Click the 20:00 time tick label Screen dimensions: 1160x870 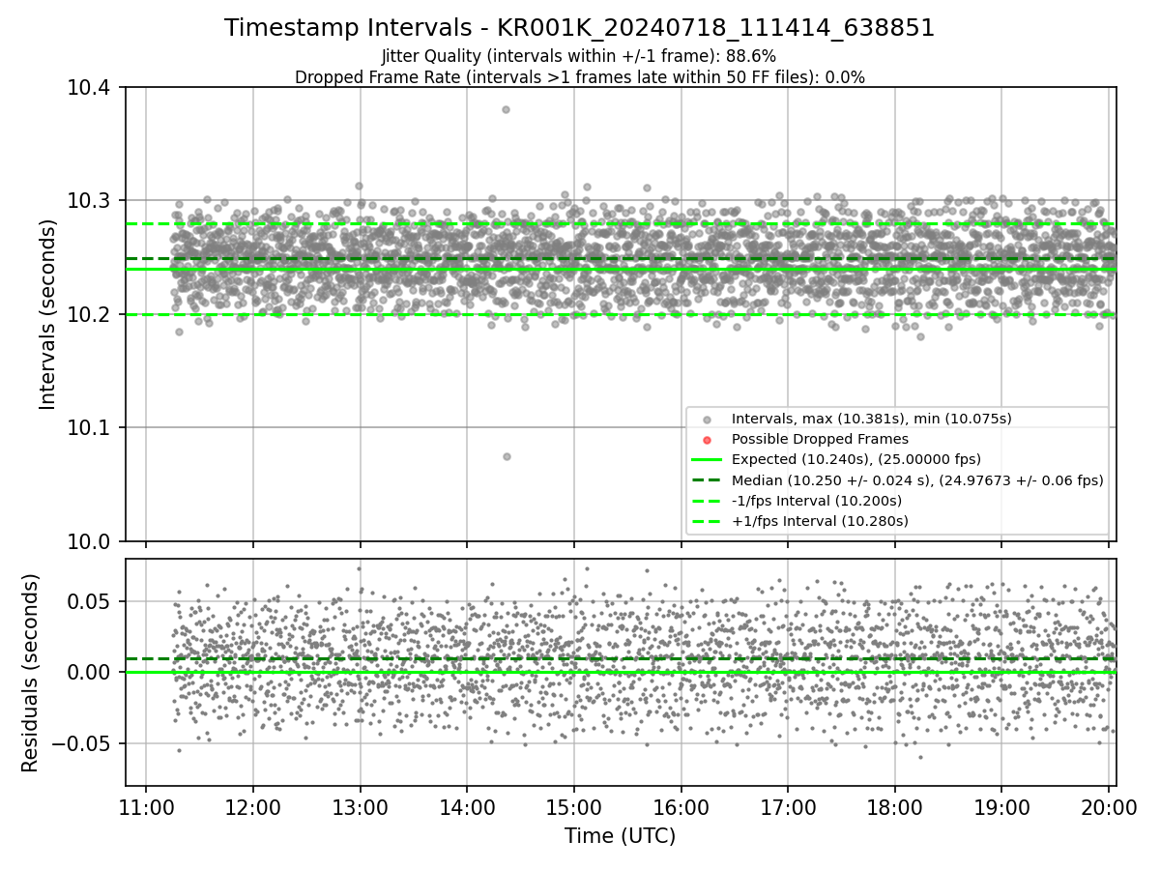tap(1108, 806)
